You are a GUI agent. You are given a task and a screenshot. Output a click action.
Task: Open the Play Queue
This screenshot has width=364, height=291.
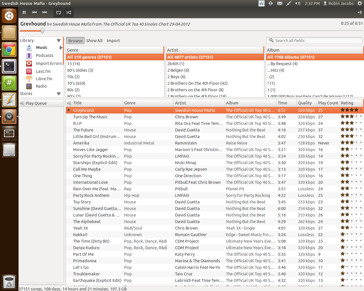point(36,103)
